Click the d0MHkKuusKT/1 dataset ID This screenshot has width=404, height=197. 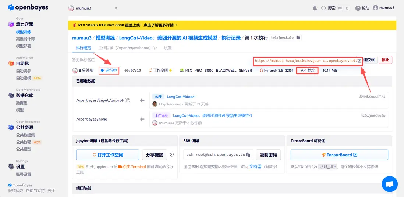click(x=372, y=97)
